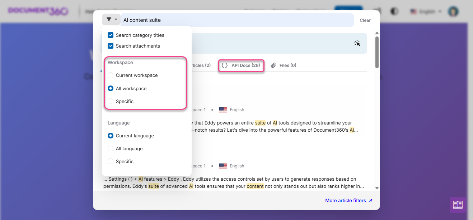The height and width of the screenshot is (220, 473).
Task: Click the search field containing "AI content suite"
Action: 237,20
